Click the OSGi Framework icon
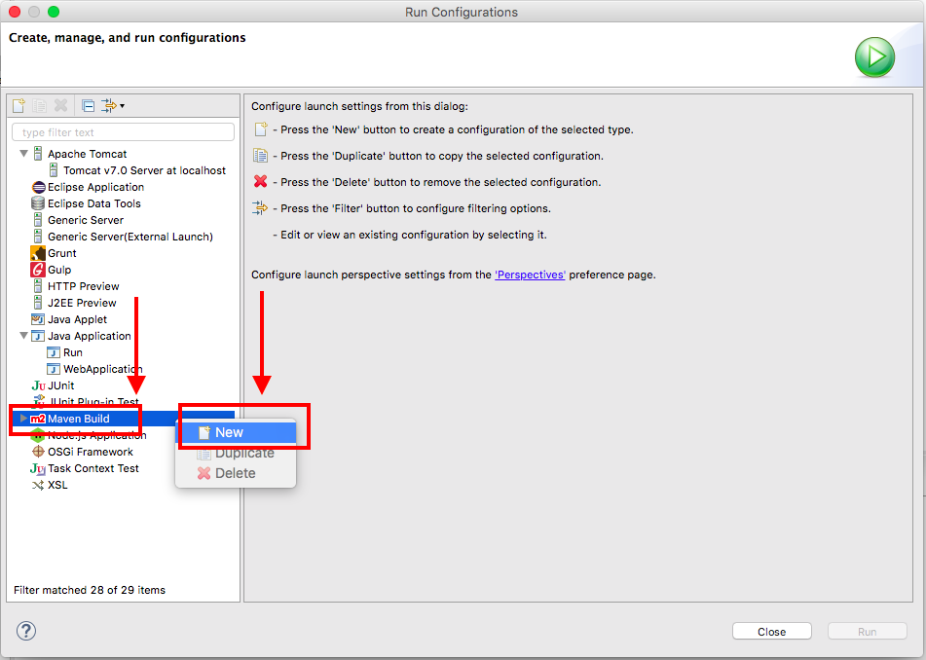 [x=38, y=452]
